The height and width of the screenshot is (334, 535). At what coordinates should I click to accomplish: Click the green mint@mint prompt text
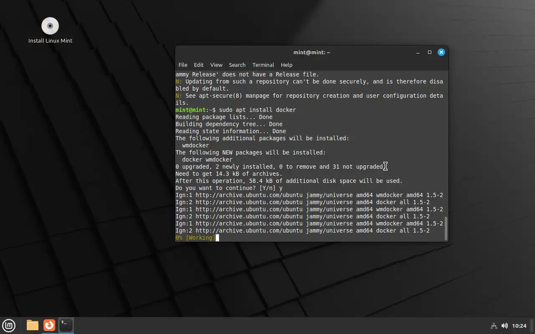point(191,110)
